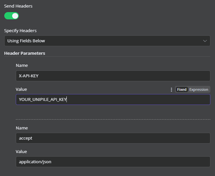Image resolution: width=215 pixels, height=176 pixels.
Task: Click the dashed divider between header entries
Action: click(113, 119)
